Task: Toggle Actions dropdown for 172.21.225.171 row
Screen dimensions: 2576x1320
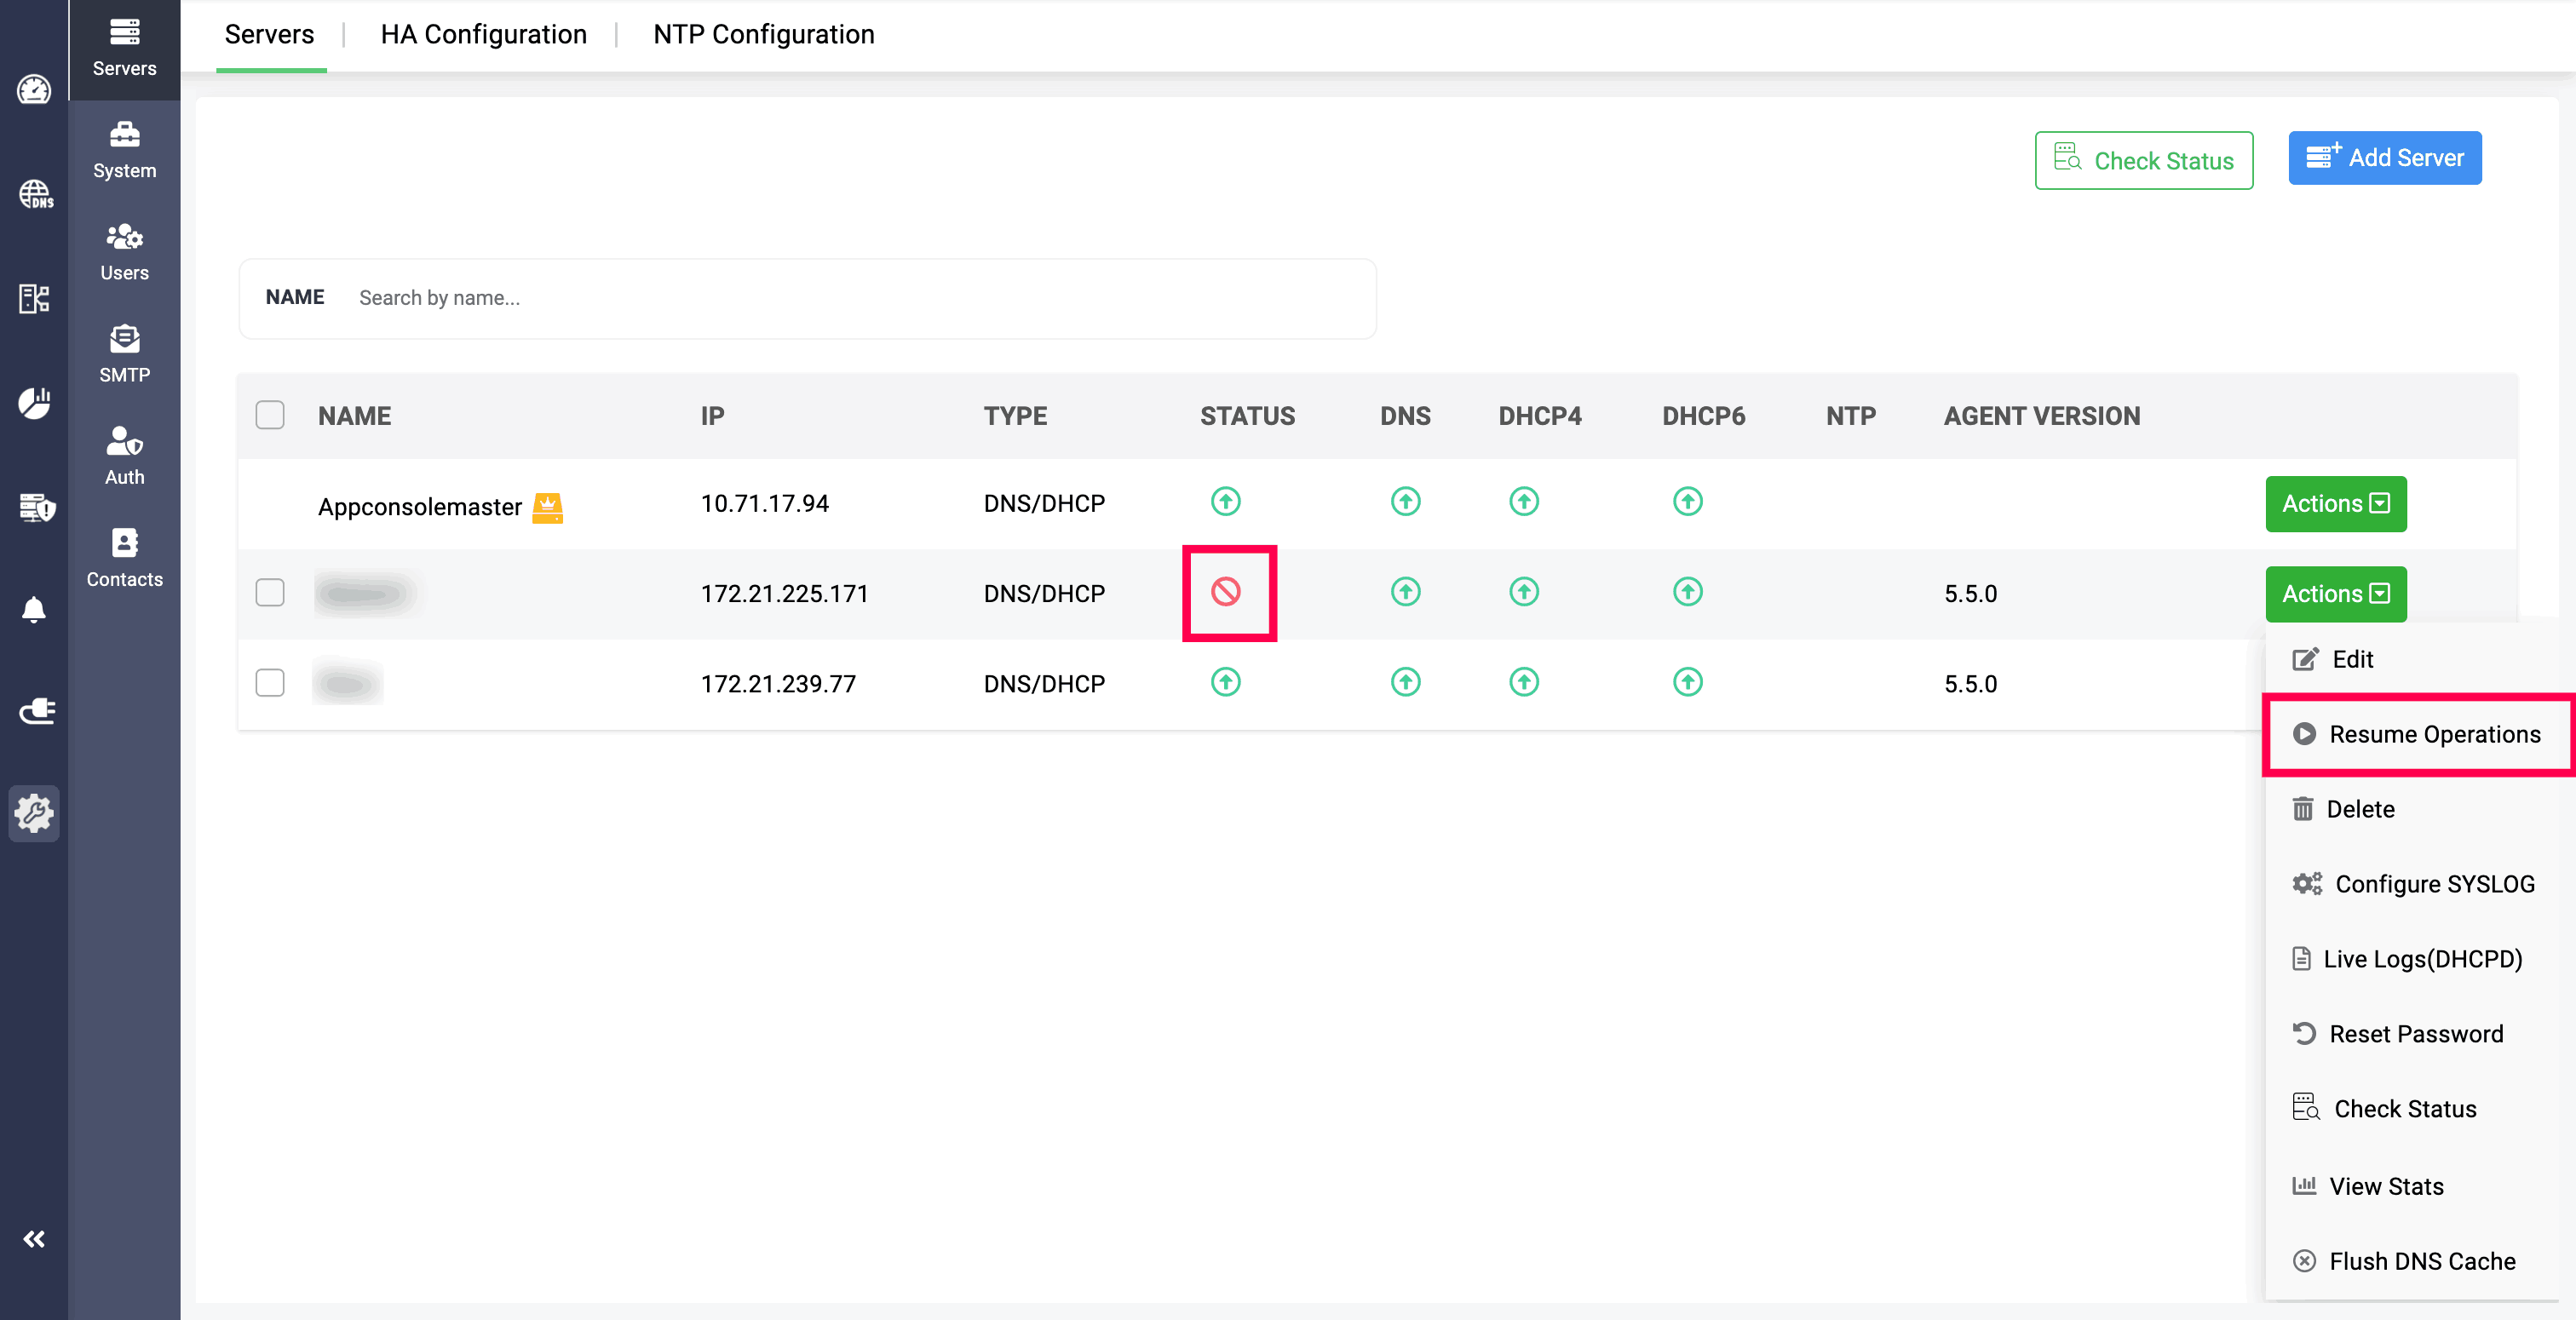Action: tap(2335, 594)
